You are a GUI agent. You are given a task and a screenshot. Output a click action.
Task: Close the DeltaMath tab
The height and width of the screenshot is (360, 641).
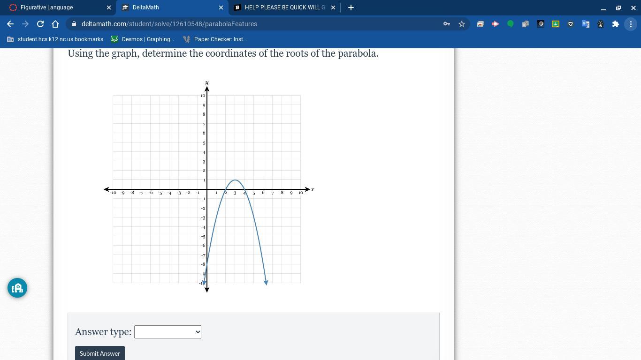pos(221,7)
